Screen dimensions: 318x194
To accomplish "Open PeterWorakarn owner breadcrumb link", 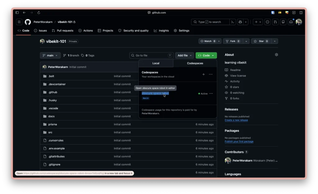I will coord(43,22).
